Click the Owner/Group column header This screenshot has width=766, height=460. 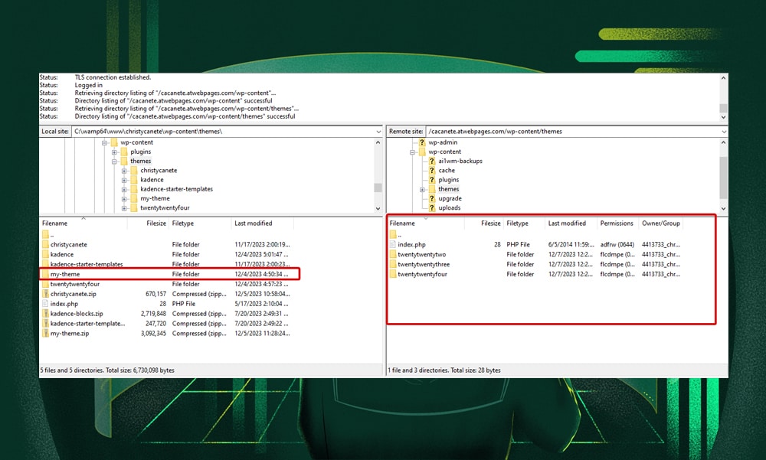660,223
